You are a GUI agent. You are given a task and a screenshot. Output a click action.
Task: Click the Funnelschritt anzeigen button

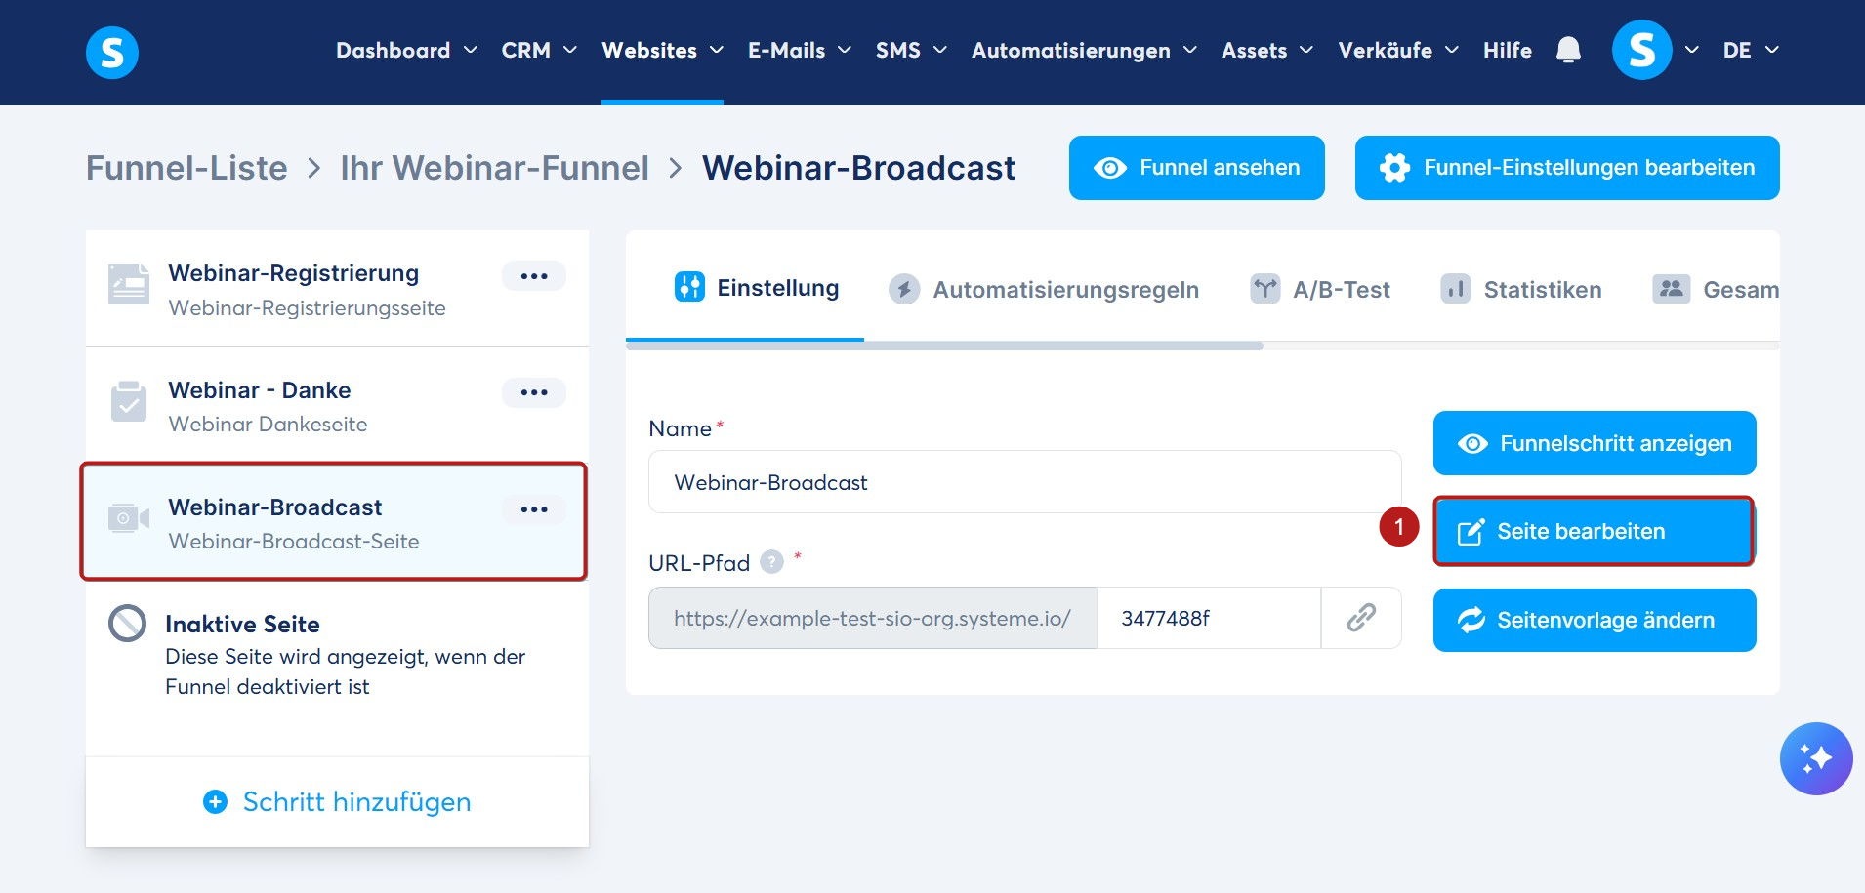point(1595,443)
